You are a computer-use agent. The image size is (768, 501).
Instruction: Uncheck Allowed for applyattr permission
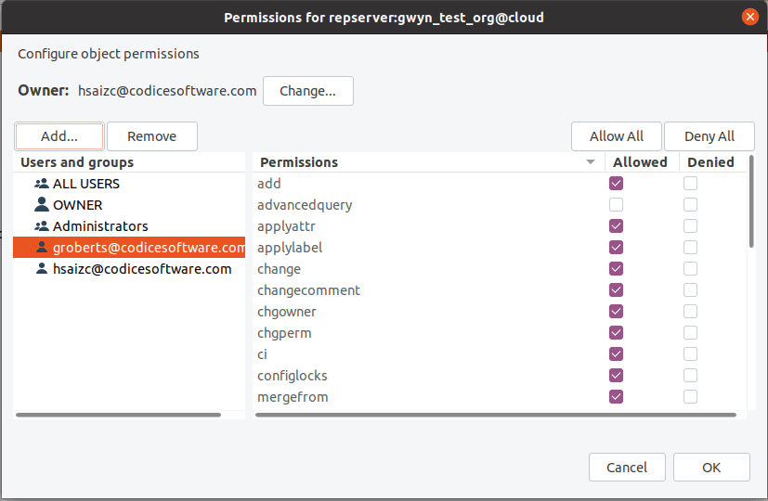[x=616, y=226]
